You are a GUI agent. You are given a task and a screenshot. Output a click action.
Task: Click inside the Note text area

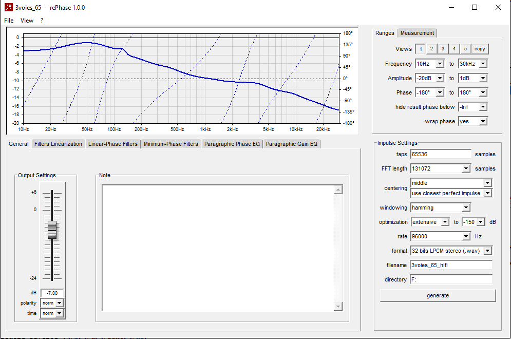pyautogui.click(x=218, y=248)
